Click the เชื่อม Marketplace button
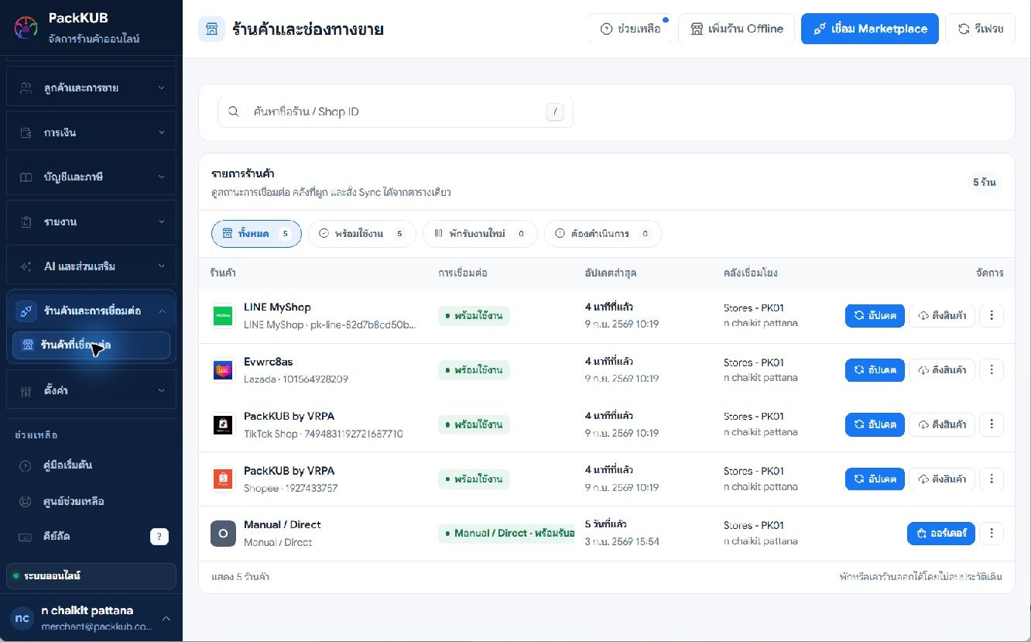This screenshot has width=1031, height=642. click(x=871, y=29)
